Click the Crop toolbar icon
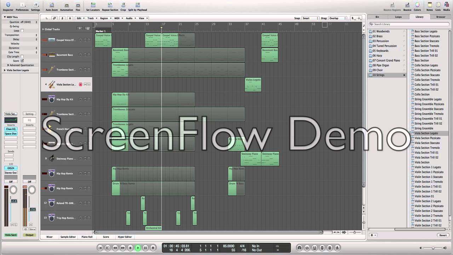 pyautogui.click(x=123, y=6)
